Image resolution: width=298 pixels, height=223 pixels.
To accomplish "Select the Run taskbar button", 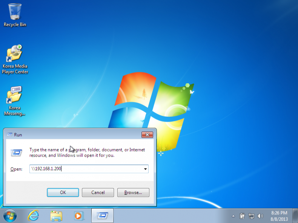I will pos(102,215).
